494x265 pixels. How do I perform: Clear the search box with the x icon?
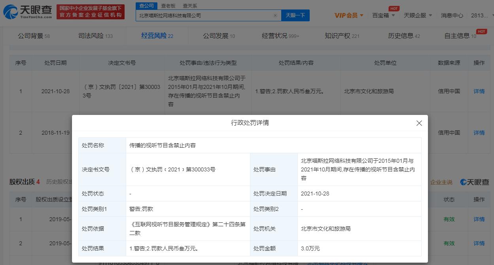[x=275, y=15]
